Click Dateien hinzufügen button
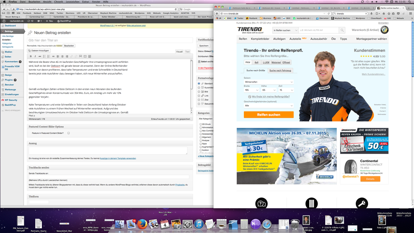 coord(39,50)
